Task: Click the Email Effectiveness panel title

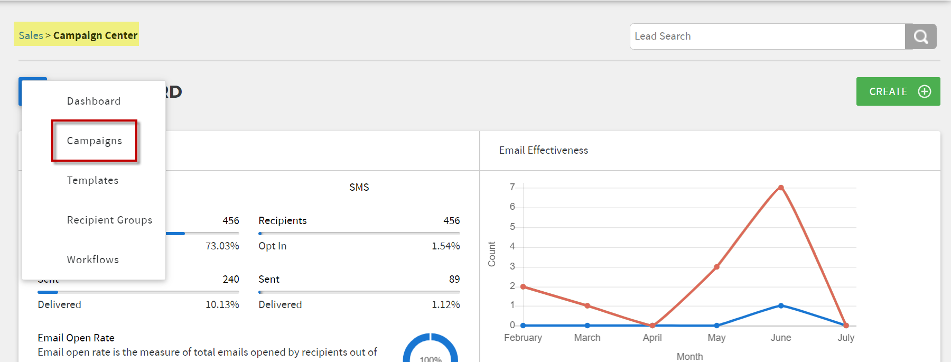Action: click(543, 150)
